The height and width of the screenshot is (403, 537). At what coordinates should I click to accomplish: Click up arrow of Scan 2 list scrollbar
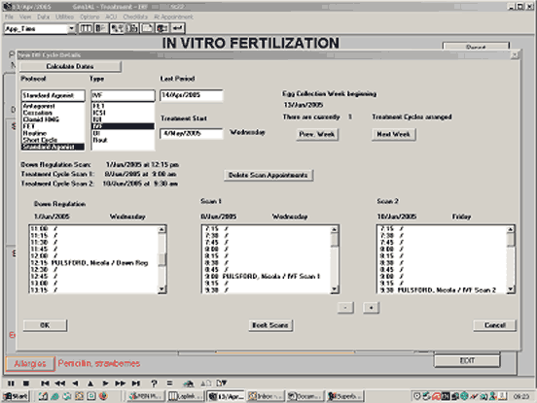[511, 230]
